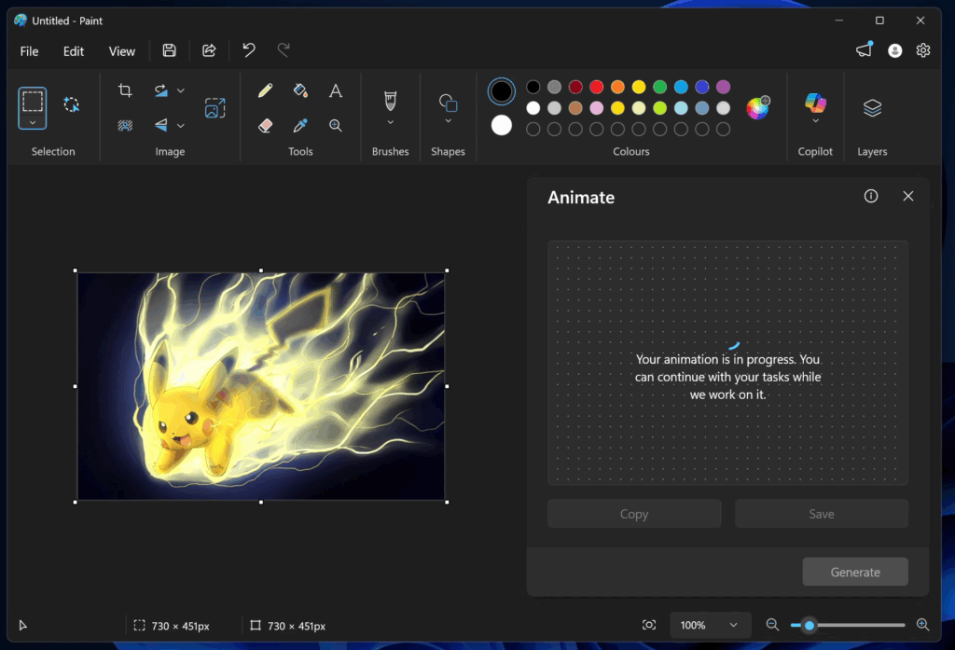Click the Save floppy disk icon
955x650 pixels.
click(170, 50)
